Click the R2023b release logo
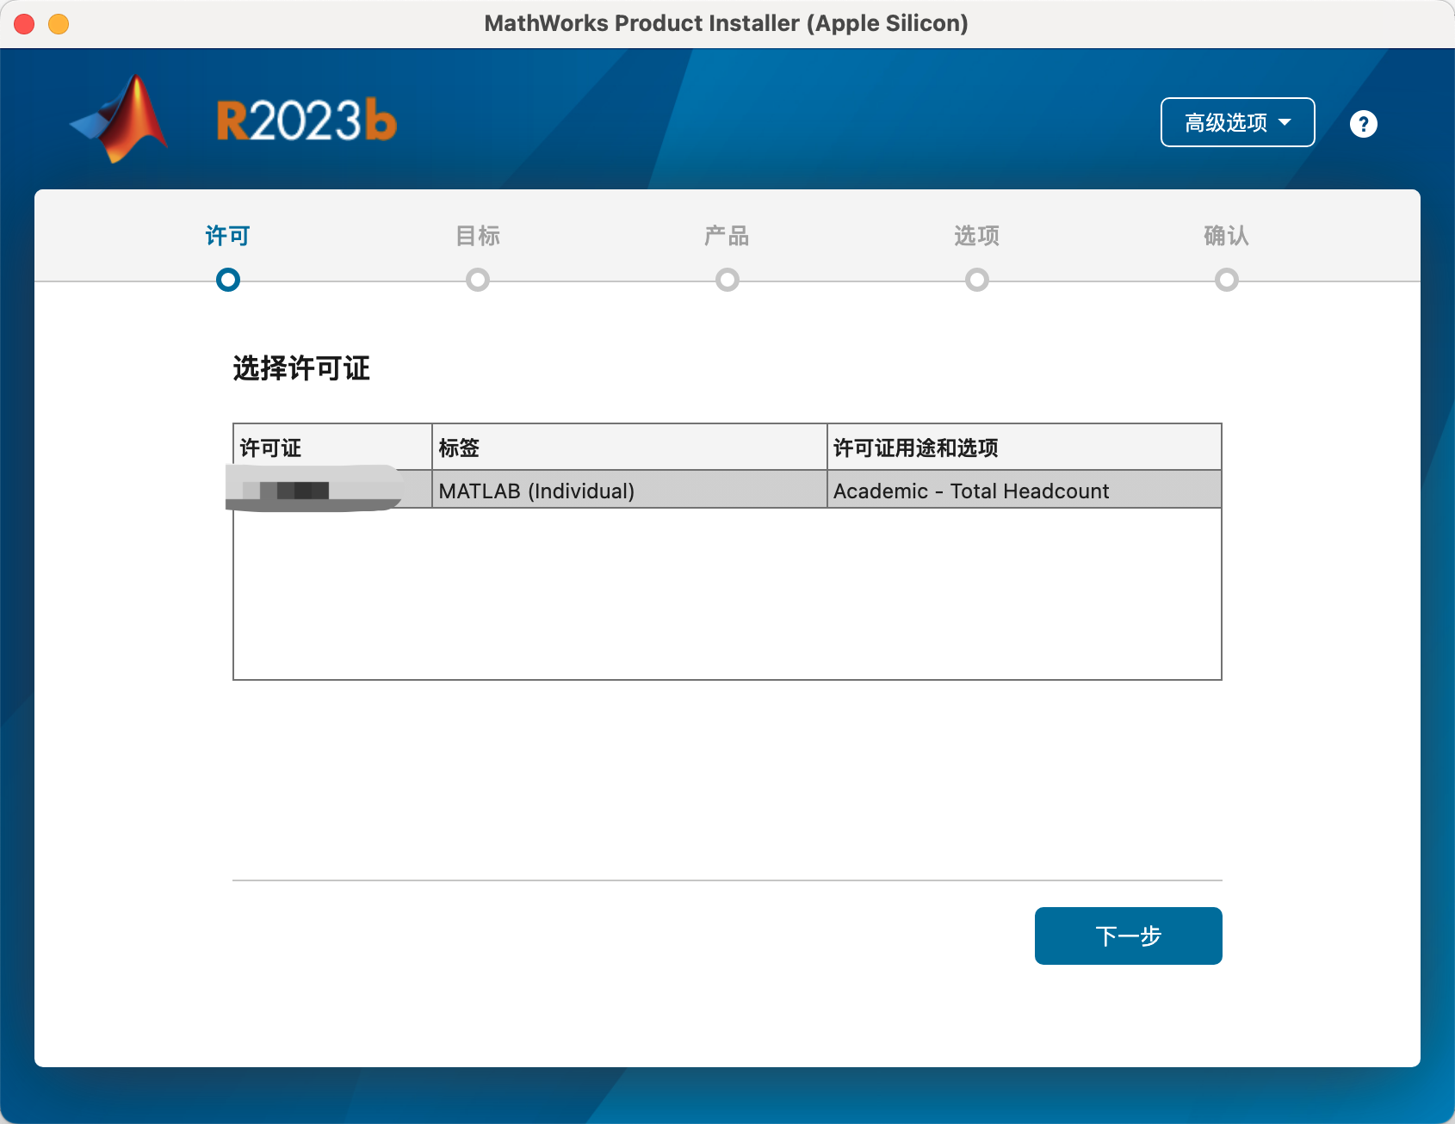Screen dimensions: 1455x1124 tap(306, 120)
